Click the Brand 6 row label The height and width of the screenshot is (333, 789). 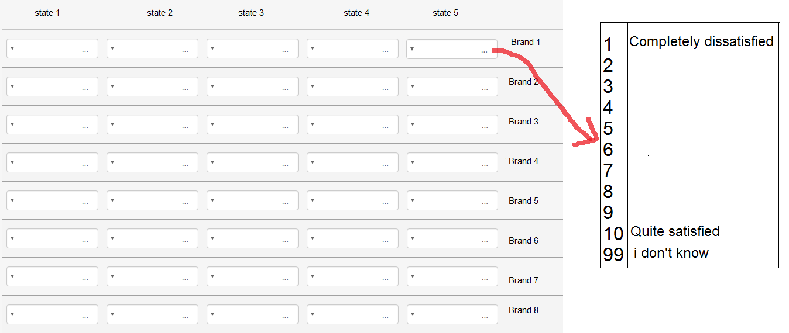click(523, 241)
